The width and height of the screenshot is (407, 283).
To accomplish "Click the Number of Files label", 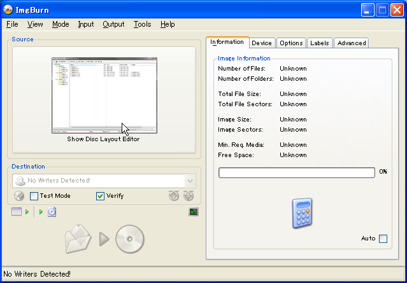I will pyautogui.click(x=241, y=69).
